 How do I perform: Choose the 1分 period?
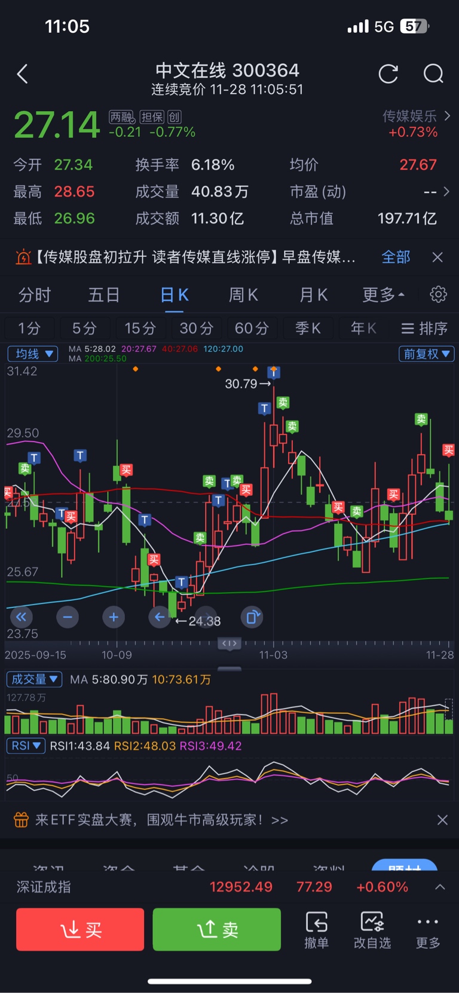(x=29, y=328)
